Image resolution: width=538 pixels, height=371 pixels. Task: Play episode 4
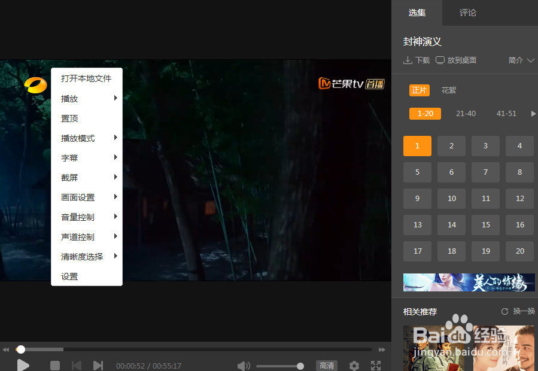520,146
